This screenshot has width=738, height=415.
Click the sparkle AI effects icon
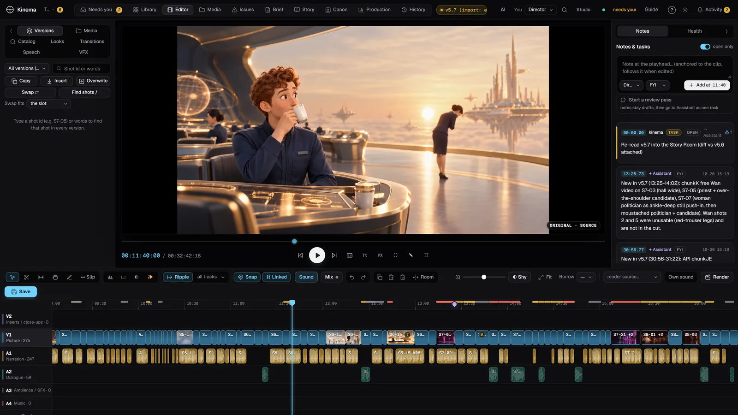[x=150, y=277]
